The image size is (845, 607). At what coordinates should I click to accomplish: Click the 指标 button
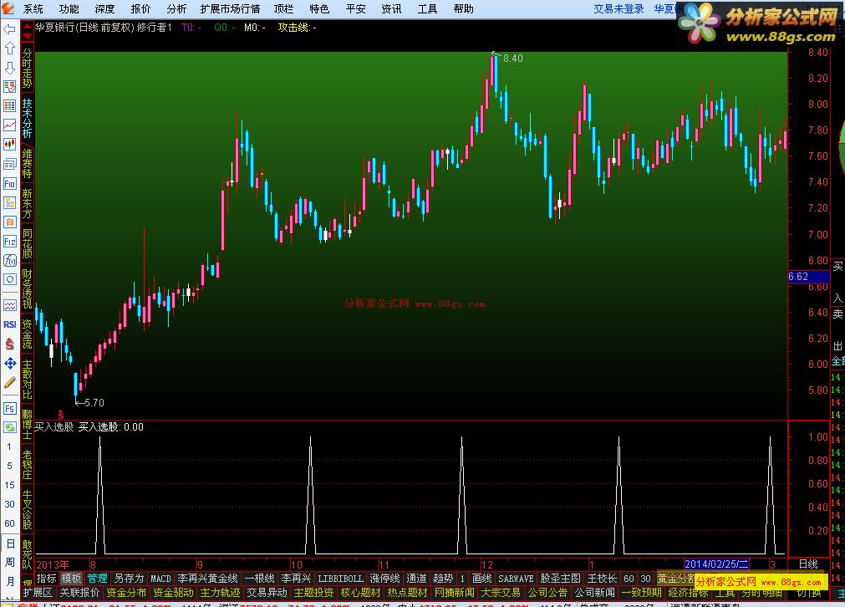(x=46, y=579)
